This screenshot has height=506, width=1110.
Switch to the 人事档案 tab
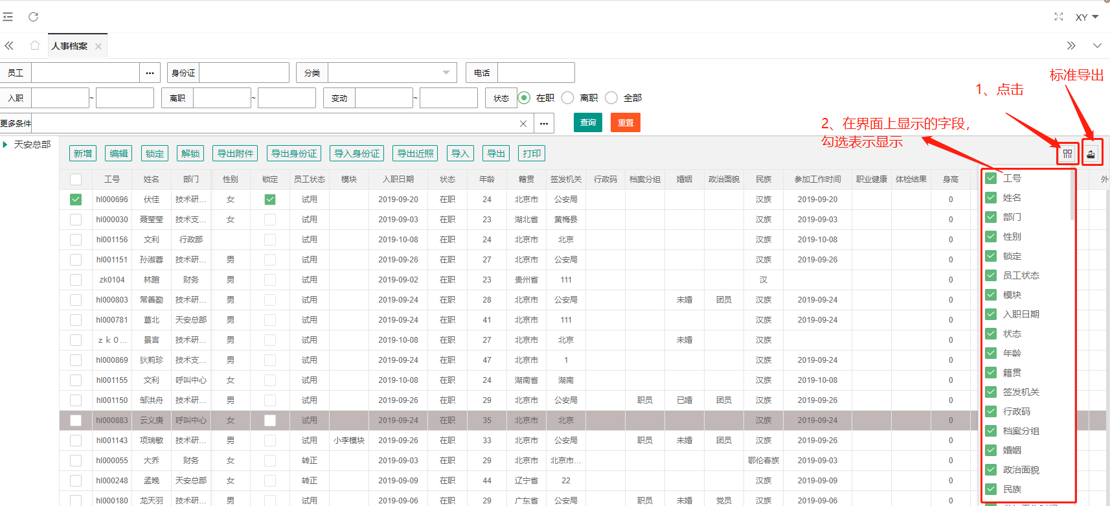[69, 46]
